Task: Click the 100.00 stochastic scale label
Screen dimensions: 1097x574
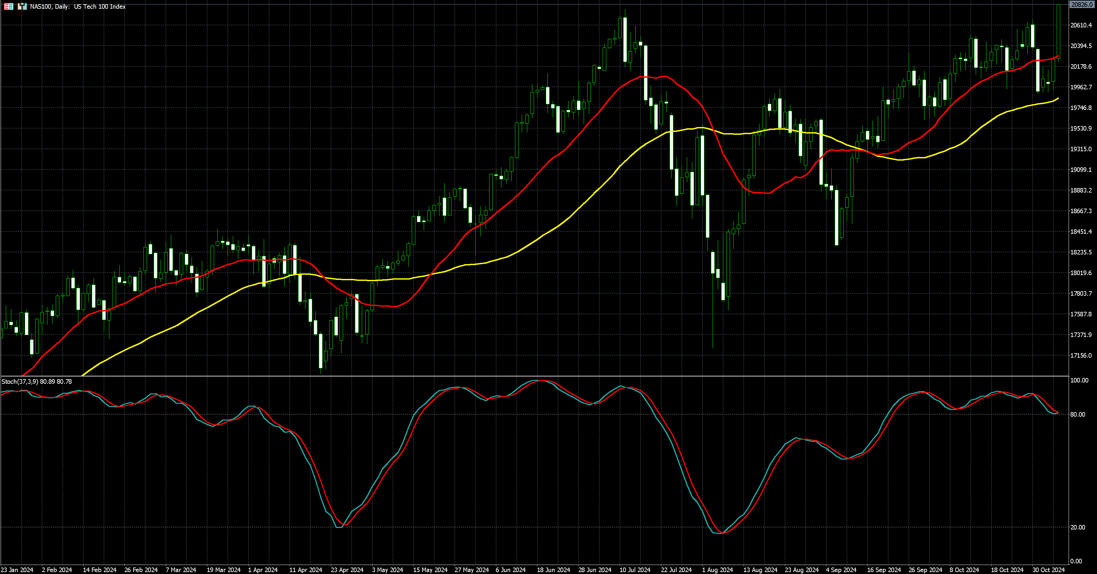Action: click(1079, 380)
